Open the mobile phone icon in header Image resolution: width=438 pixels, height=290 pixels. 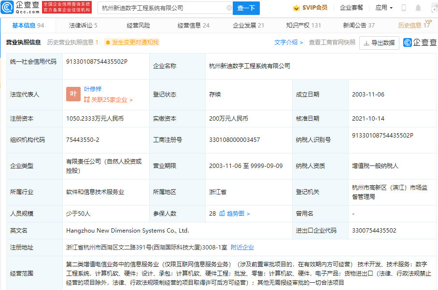pos(403,8)
